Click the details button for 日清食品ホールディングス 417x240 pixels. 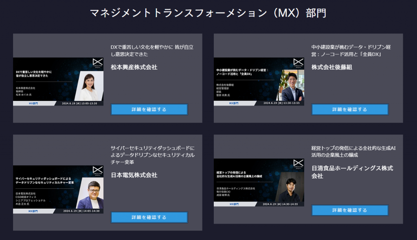[x=350, y=210]
